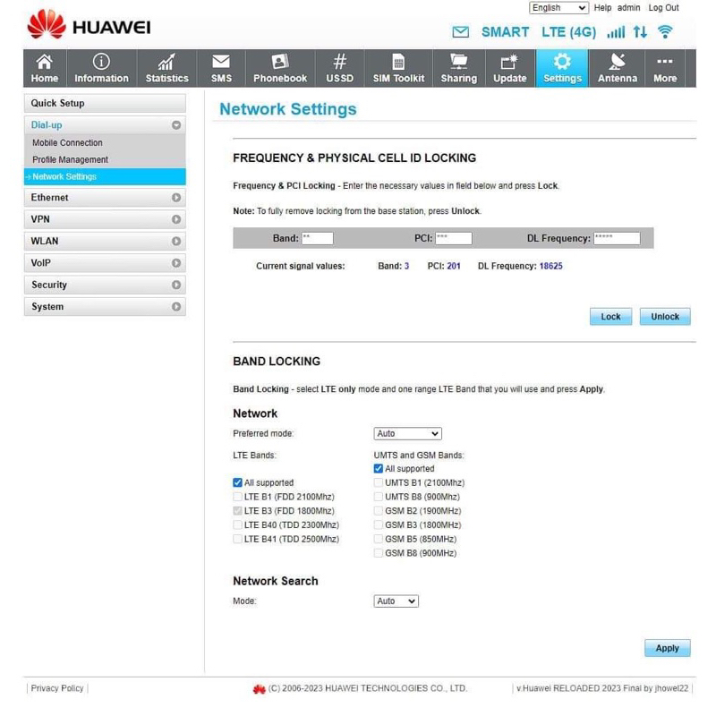716x716 pixels.
Task: Open the English language selector
Action: tap(558, 8)
